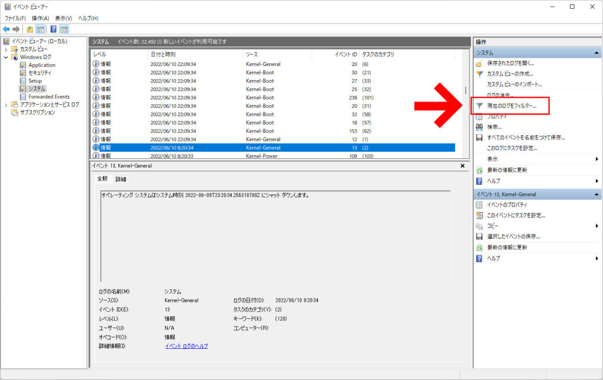
Task: Collapse the Windows ログ tree node
Action: point(6,57)
